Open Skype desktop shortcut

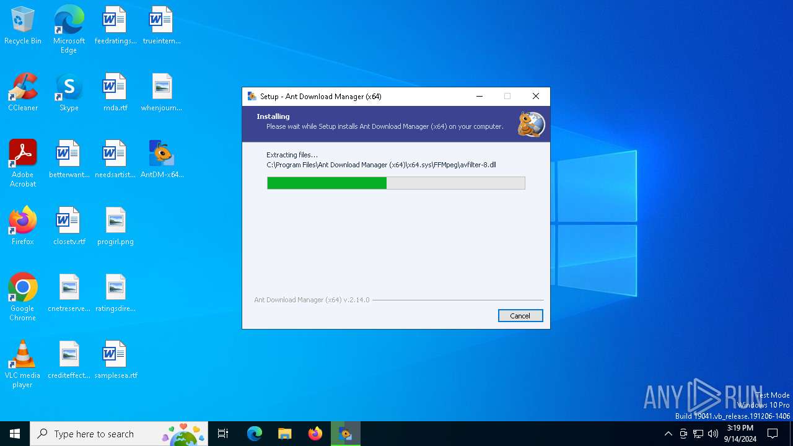(x=69, y=93)
